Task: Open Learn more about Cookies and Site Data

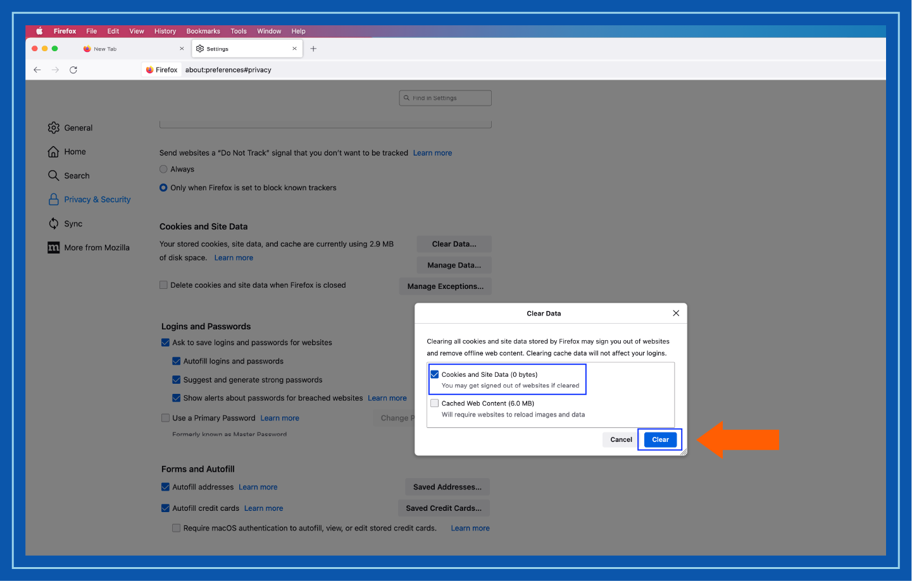Action: coord(234,257)
